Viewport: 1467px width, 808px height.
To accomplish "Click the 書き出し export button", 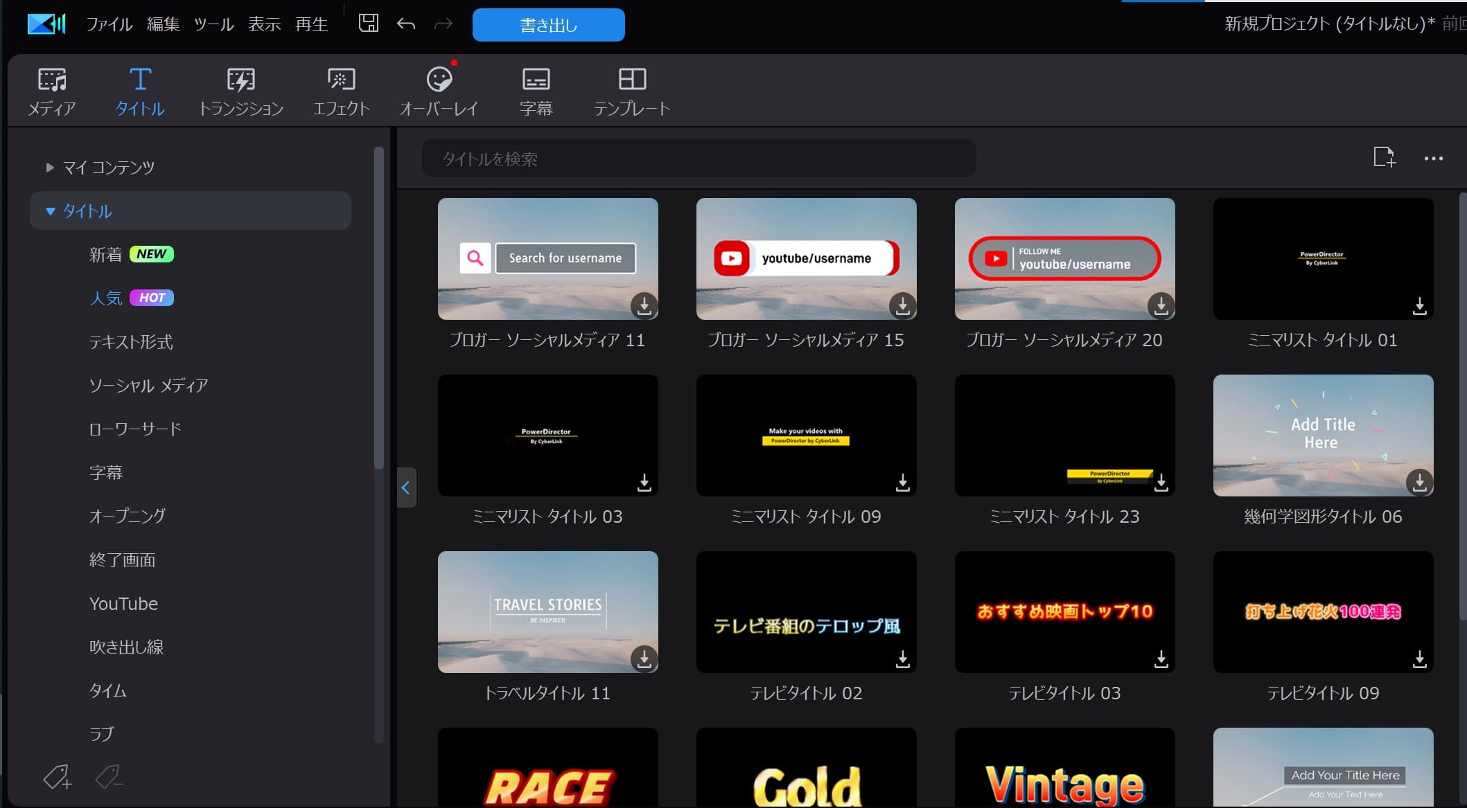I will (548, 25).
